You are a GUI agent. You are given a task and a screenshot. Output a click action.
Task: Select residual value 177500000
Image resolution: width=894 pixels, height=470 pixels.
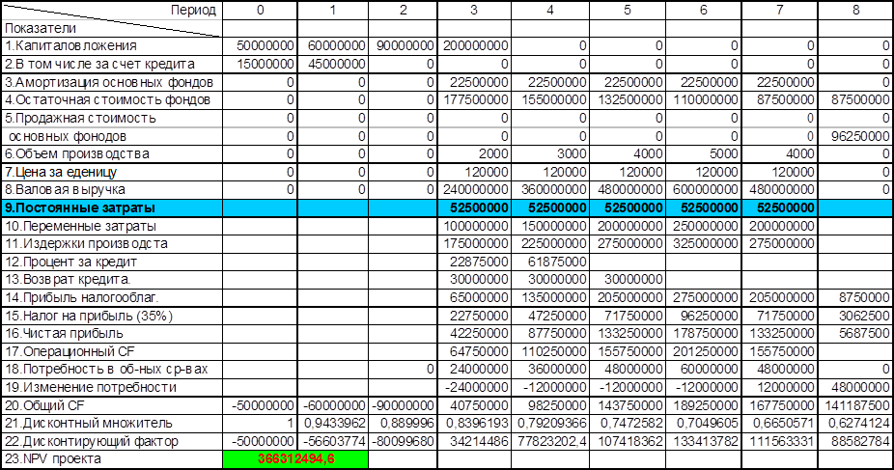click(475, 99)
